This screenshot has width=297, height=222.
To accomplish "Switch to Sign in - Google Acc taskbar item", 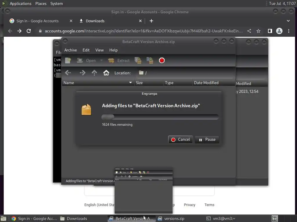I will [x=34, y=219].
